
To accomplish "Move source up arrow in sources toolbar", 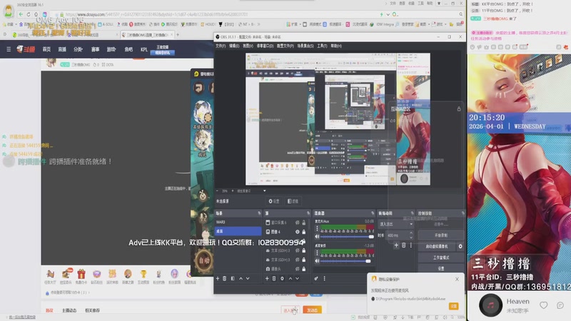I will pyautogui.click(x=290, y=278).
